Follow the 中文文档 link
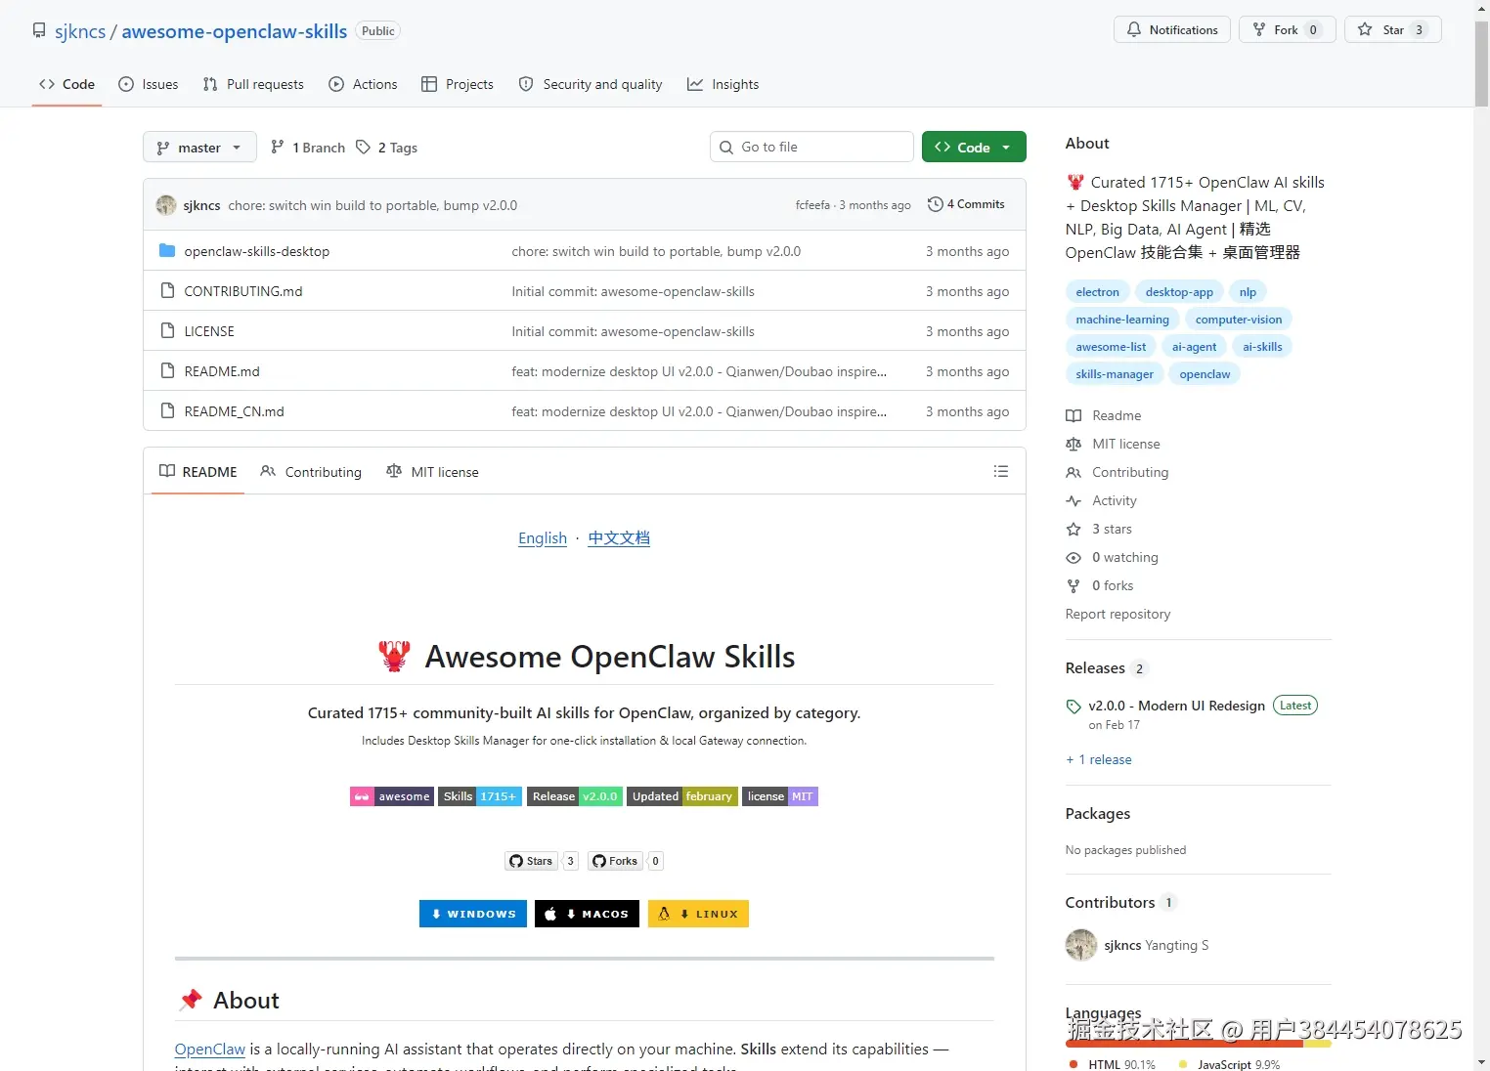 [619, 538]
